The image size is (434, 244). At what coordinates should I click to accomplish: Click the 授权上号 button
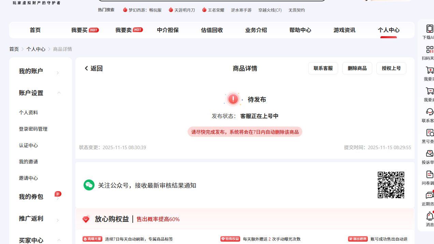click(391, 68)
